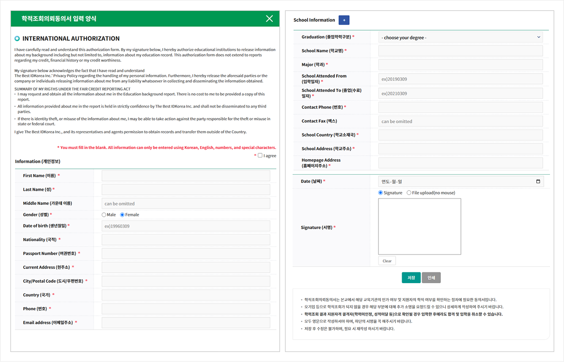The width and height of the screenshot is (564, 362).
Task: Select the Signature radio option
Action: tap(381, 193)
